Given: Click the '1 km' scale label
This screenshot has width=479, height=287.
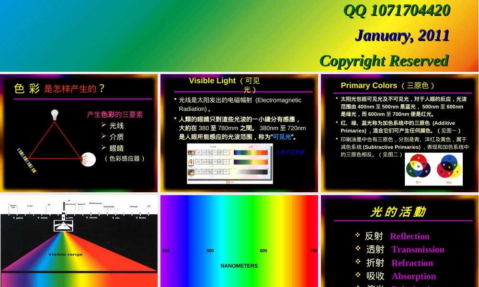Looking at the screenshot, I should (x=140, y=218).
